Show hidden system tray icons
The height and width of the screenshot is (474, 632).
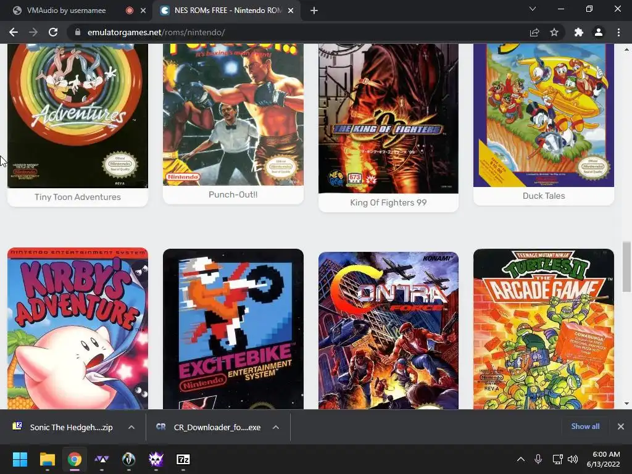pos(521,459)
